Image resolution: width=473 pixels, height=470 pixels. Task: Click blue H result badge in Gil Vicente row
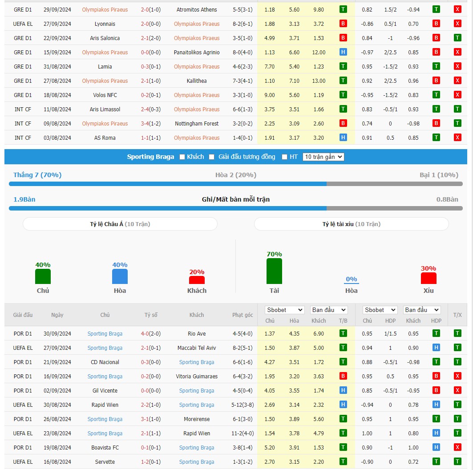point(343,390)
